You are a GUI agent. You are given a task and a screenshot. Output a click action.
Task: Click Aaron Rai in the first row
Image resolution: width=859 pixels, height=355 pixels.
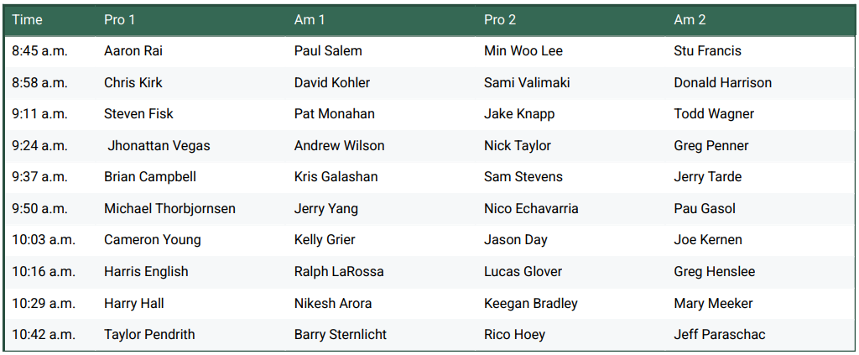(133, 50)
